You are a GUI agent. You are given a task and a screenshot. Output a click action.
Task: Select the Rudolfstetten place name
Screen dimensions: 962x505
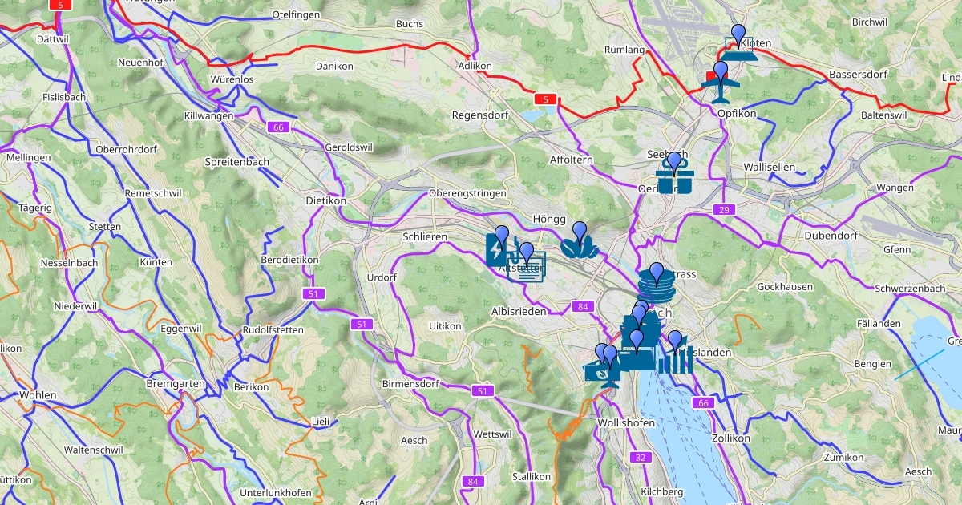pyautogui.click(x=273, y=331)
